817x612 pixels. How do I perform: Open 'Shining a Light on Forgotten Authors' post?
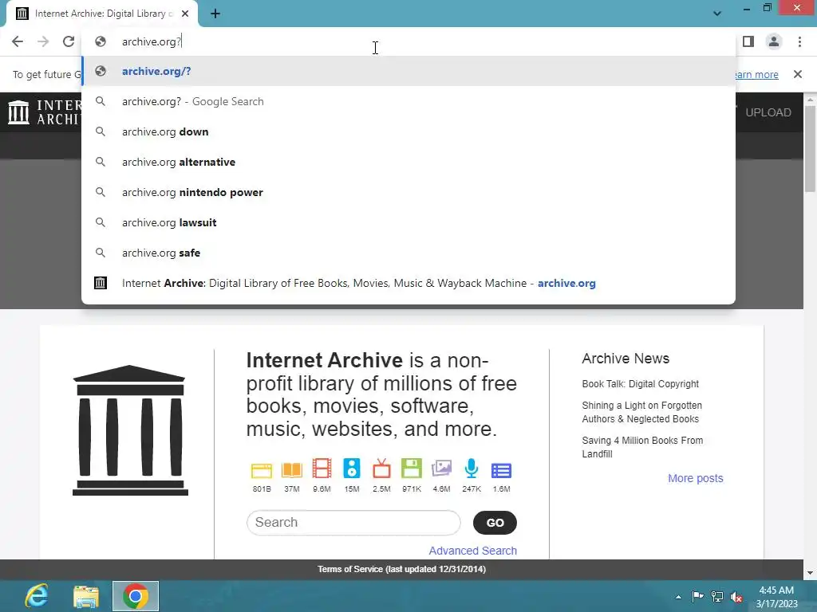(x=642, y=412)
